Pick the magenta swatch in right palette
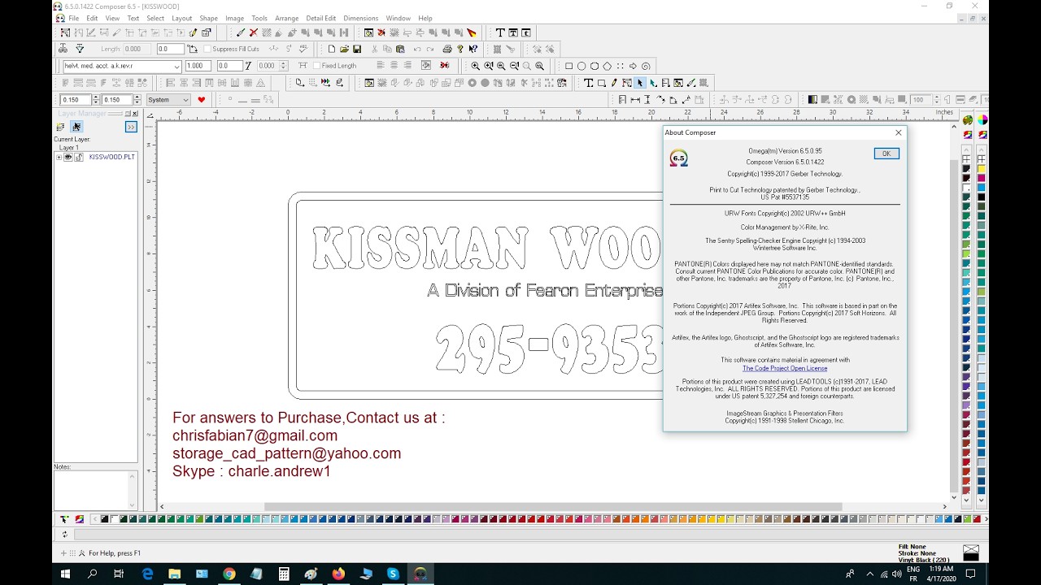Viewport: 1041px width, 585px height. tap(982, 178)
